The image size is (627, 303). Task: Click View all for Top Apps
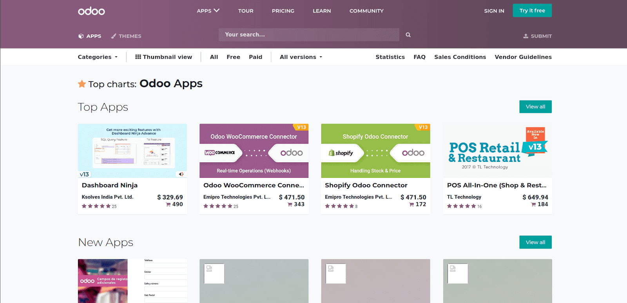tap(535, 107)
